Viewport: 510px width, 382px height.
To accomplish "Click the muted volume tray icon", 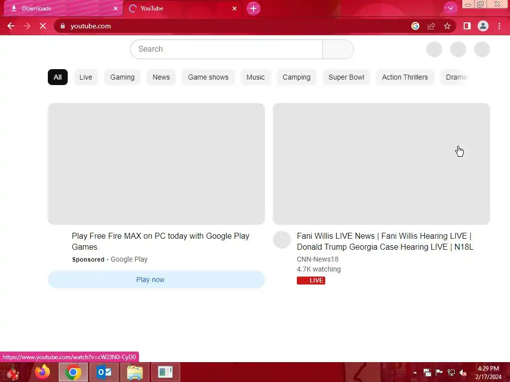I will 463,373.
